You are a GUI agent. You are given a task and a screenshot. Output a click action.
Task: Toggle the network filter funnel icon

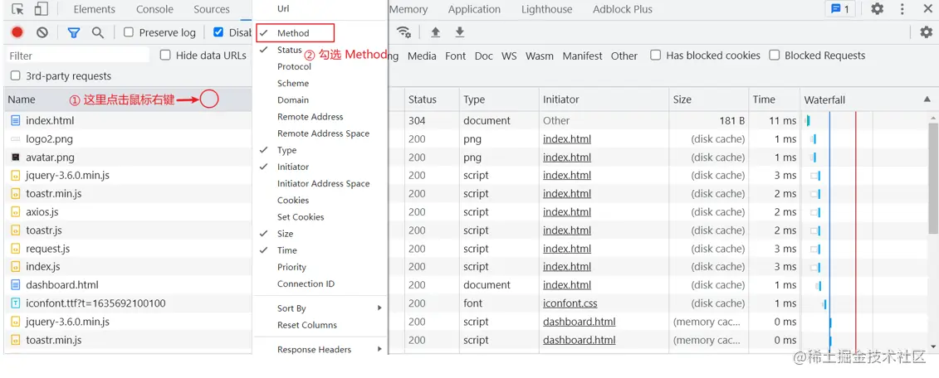point(73,32)
